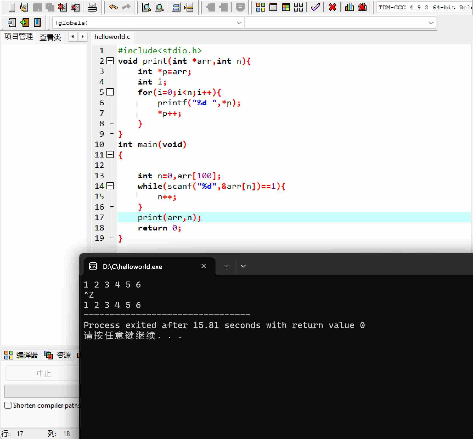Collapse the main body fold at line 11

(110, 154)
